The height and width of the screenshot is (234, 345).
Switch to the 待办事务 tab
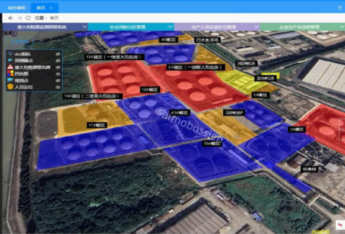17,8
